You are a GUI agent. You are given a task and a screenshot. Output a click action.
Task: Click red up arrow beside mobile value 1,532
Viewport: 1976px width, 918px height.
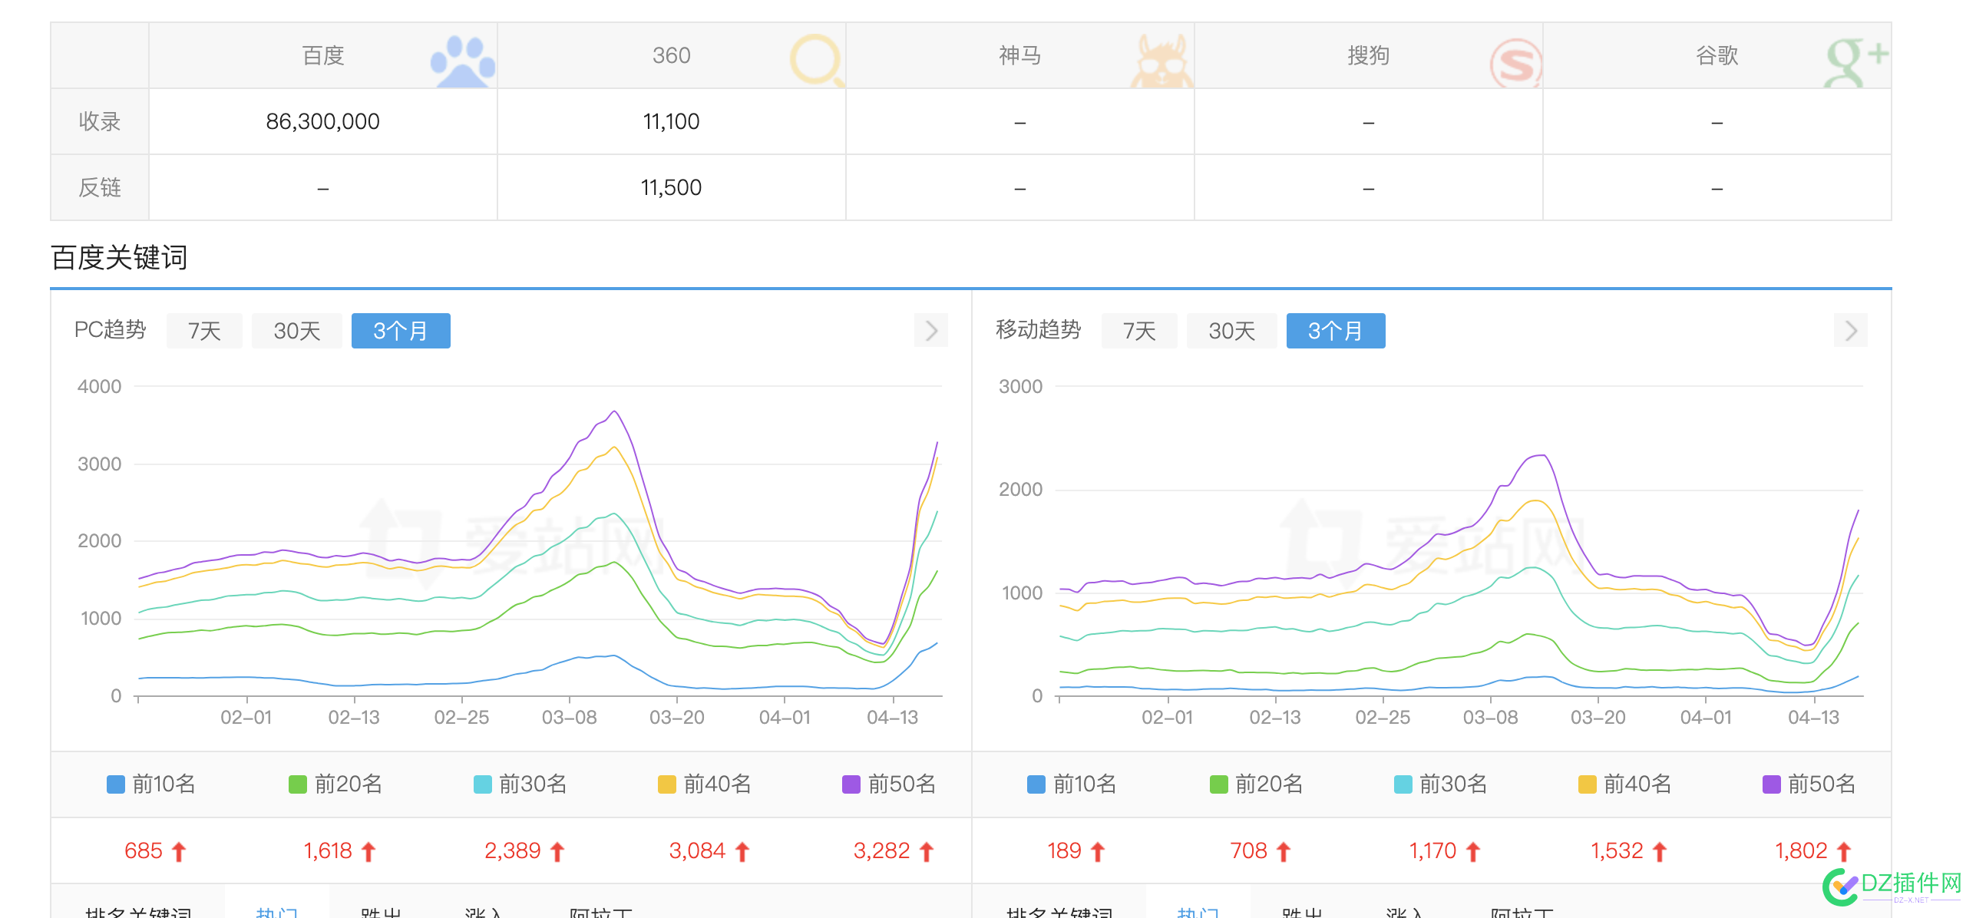pos(1660,851)
